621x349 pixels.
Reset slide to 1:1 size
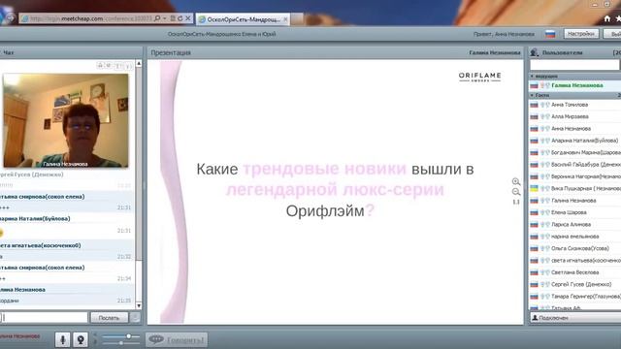516,202
